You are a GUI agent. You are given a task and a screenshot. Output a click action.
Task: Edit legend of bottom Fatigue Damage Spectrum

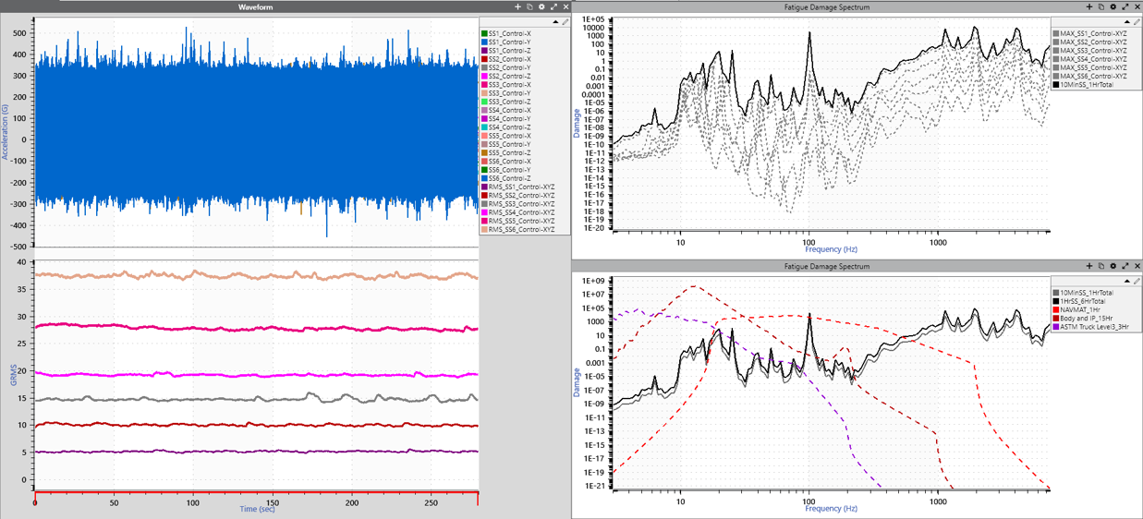pos(1137,281)
